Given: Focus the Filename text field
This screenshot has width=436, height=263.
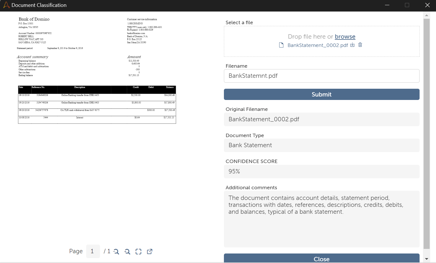Looking at the screenshot, I should tap(321, 76).
